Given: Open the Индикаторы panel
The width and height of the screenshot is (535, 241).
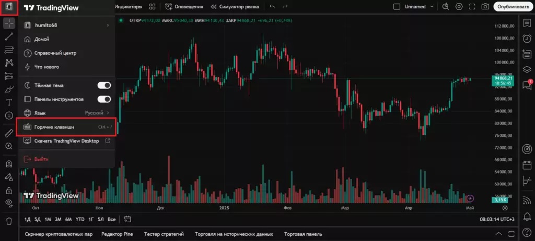Looking at the screenshot, I should point(129,7).
